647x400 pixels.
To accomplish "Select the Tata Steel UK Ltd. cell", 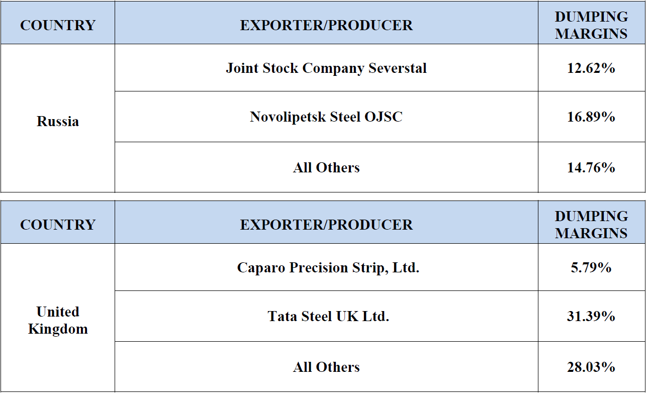I will [x=328, y=317].
